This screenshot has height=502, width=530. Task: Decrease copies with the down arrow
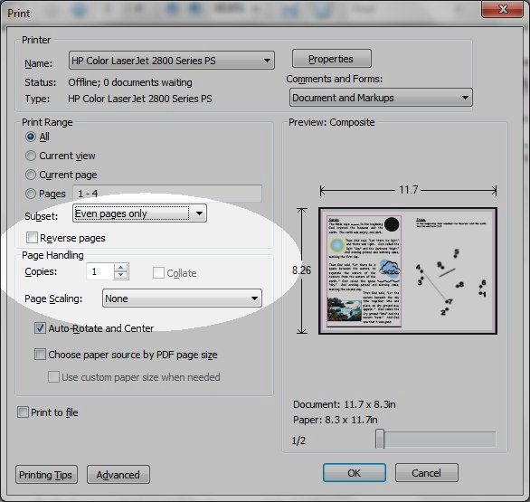120,275
